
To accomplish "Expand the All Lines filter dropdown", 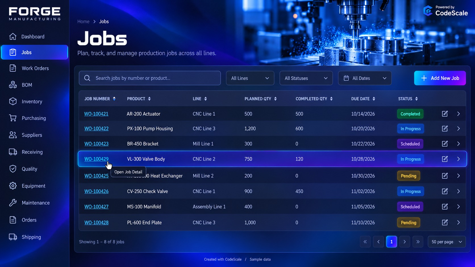I will [250, 78].
